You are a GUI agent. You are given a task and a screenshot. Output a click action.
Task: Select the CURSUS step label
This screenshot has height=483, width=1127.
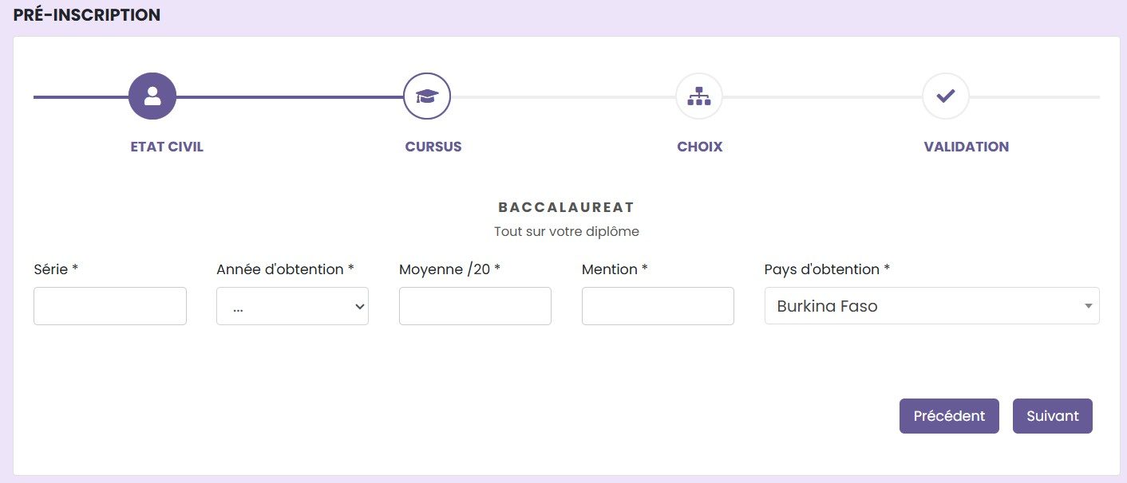(x=433, y=147)
